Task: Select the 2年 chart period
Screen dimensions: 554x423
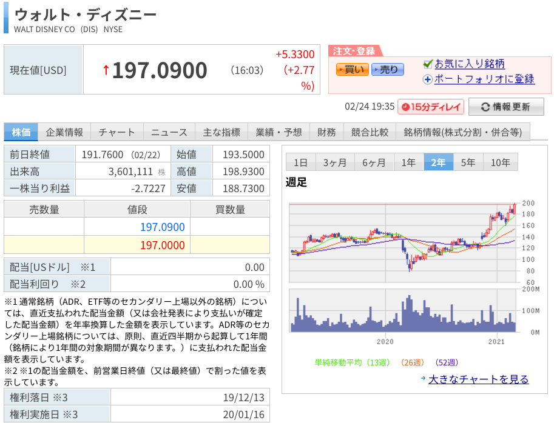Action: pyautogui.click(x=439, y=162)
